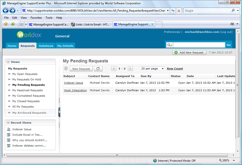
Task: Click into the Google search box
Action: 207,11
